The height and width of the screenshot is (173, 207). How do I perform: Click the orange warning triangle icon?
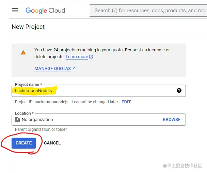point(23,52)
